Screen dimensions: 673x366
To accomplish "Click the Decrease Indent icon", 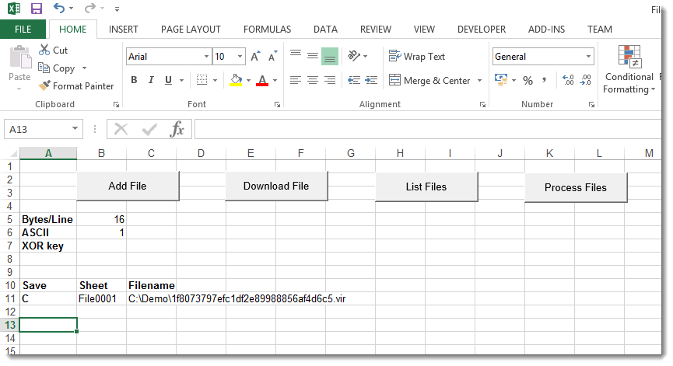I will [x=354, y=80].
